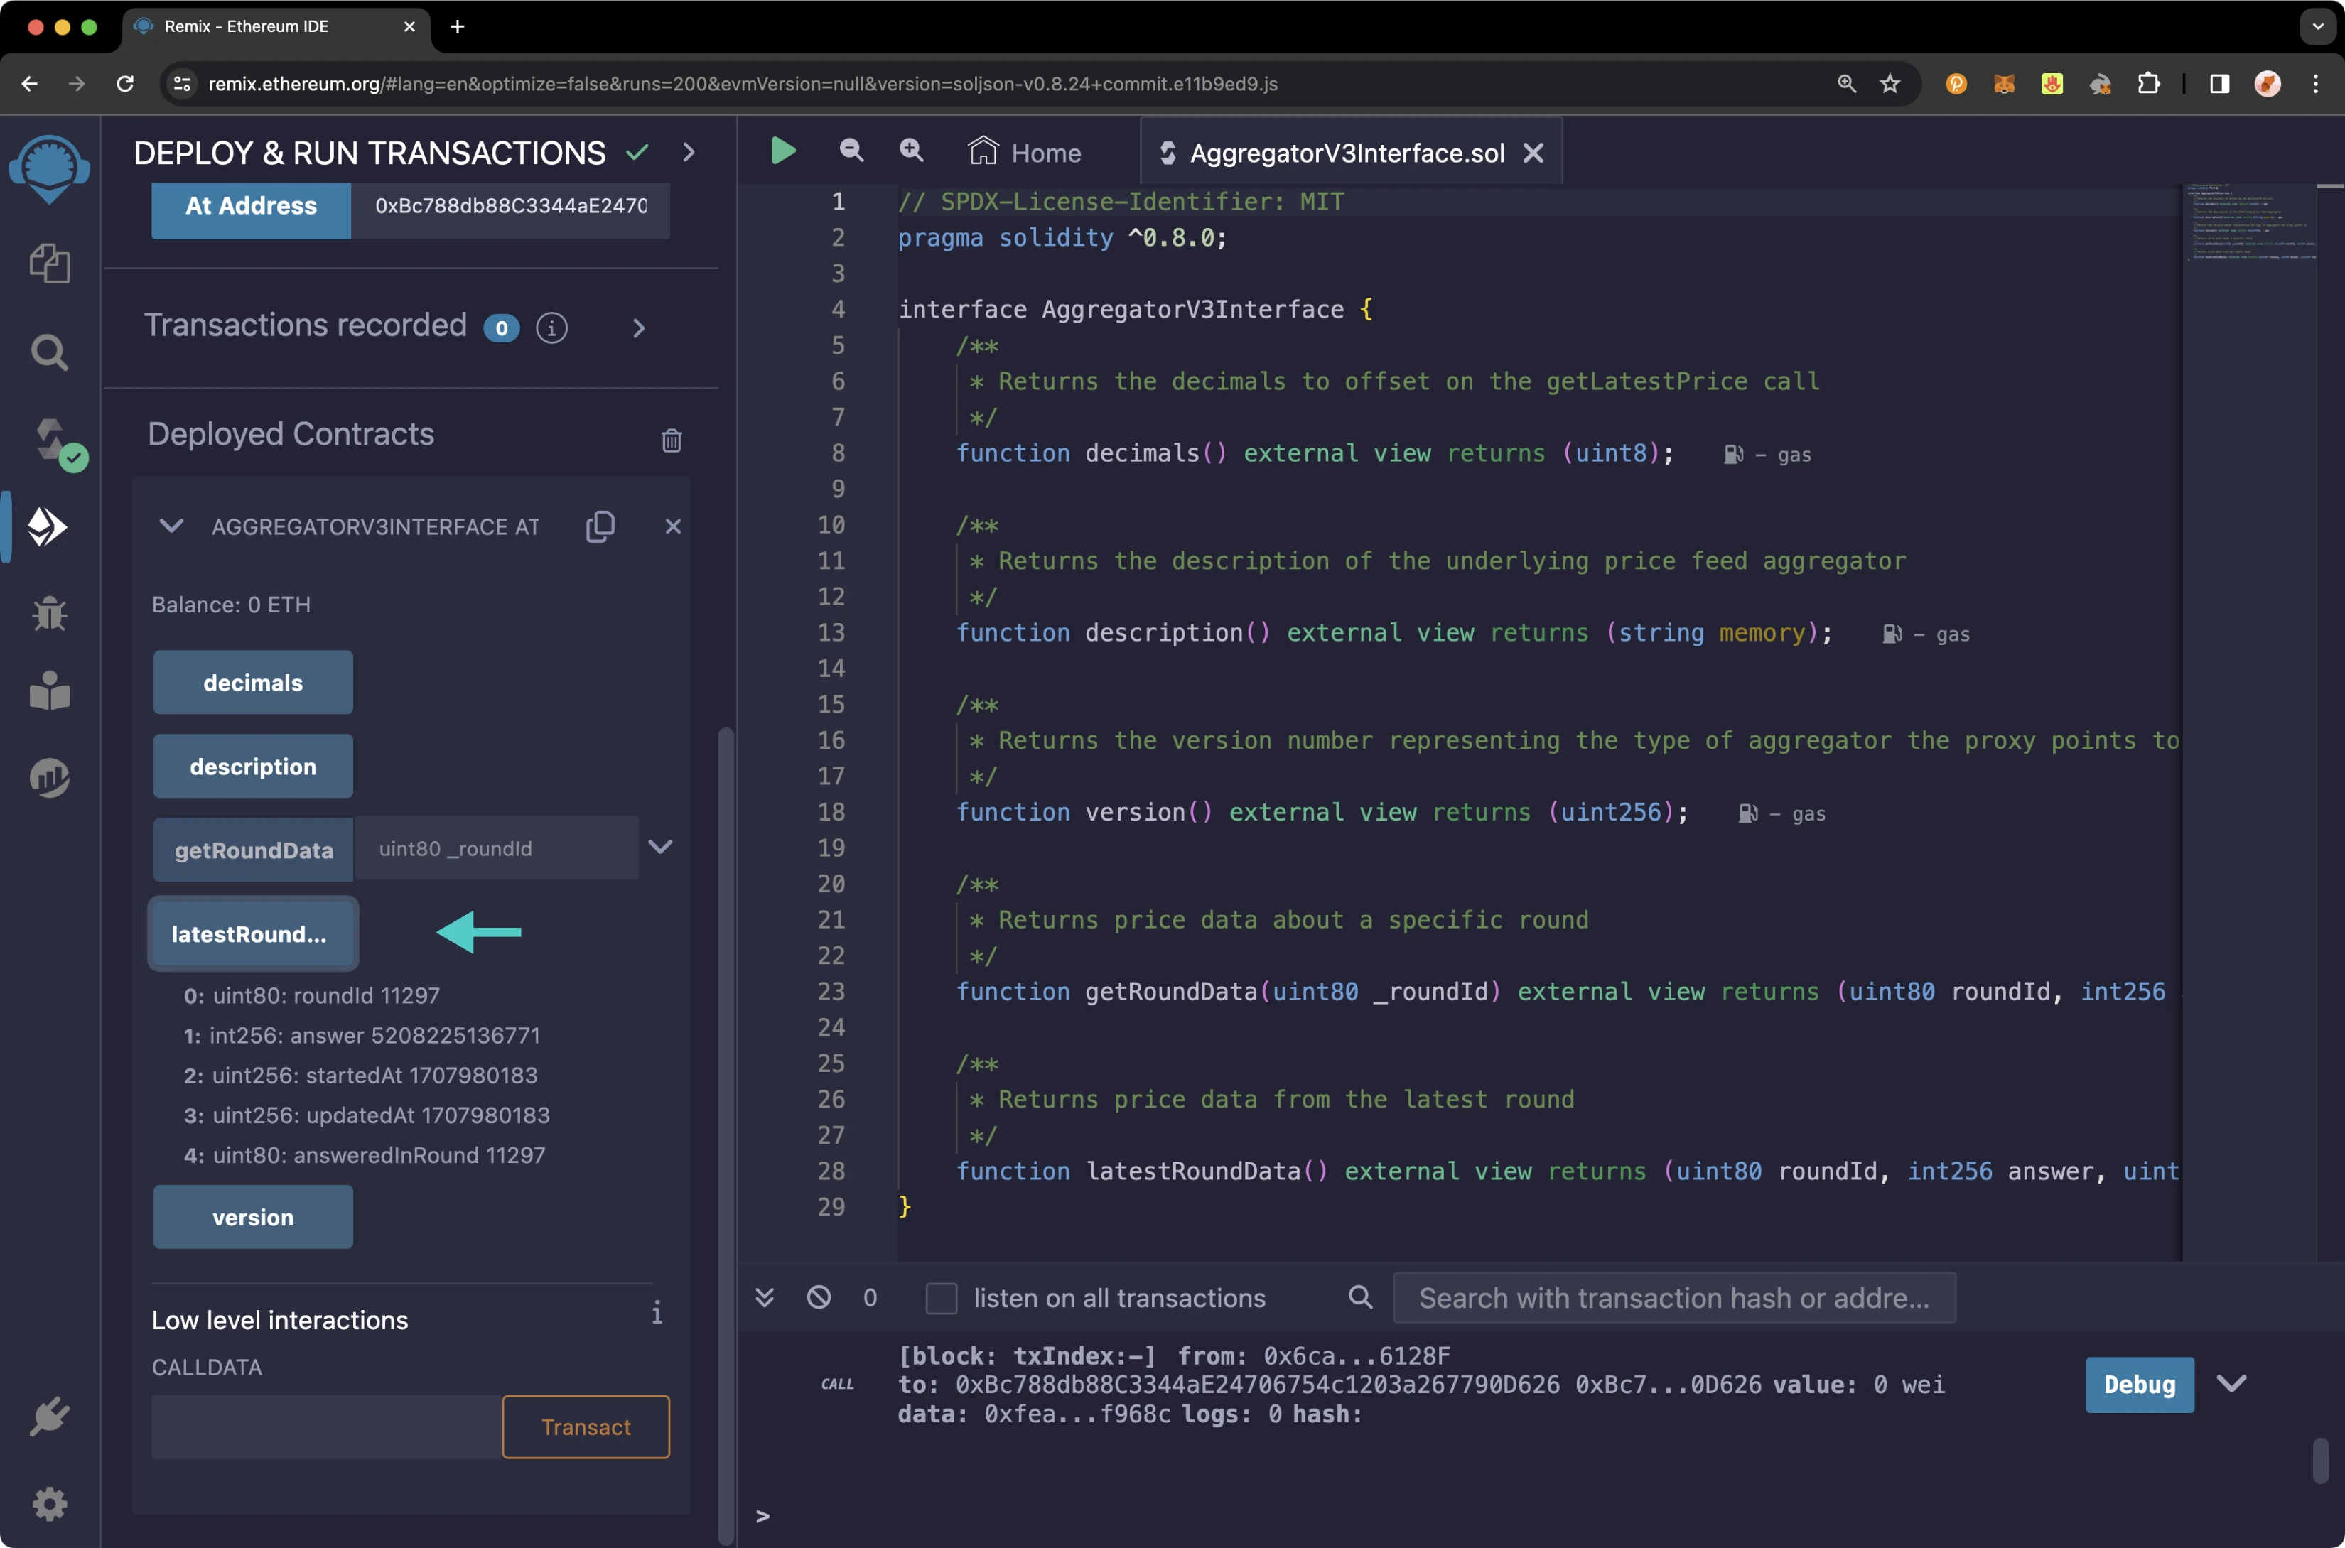Select the answer 5208225136771 output
Screen dimensions: 2345x1548
362,1036
